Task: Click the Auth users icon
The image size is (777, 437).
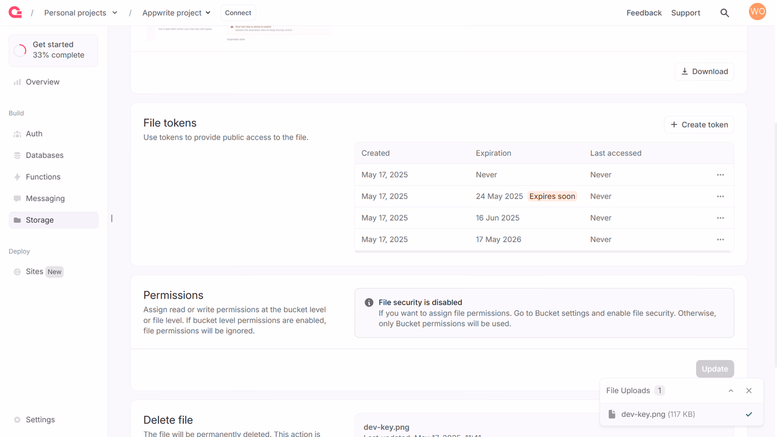Action: [17, 134]
